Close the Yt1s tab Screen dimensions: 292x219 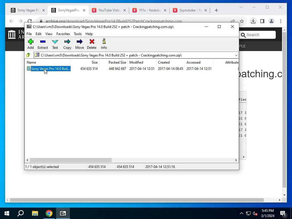click(165, 10)
